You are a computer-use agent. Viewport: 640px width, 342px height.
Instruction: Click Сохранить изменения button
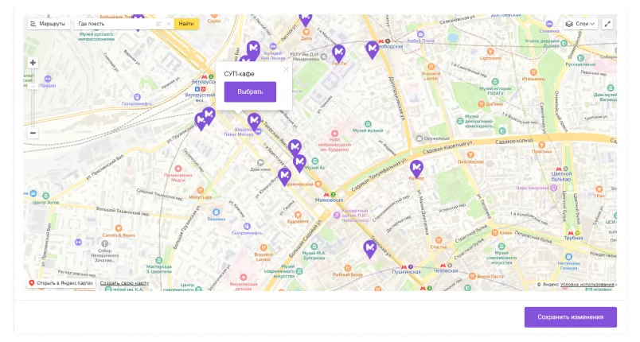tap(570, 317)
